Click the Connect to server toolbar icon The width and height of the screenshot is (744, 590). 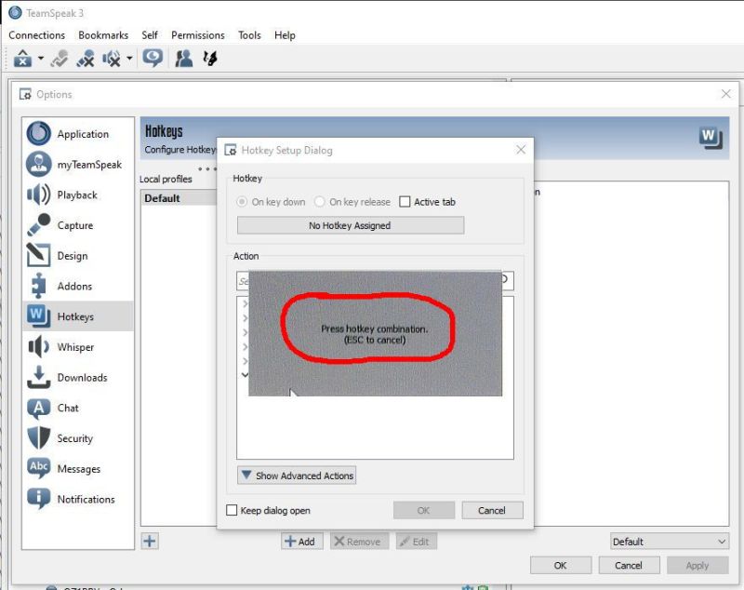pos(22,59)
